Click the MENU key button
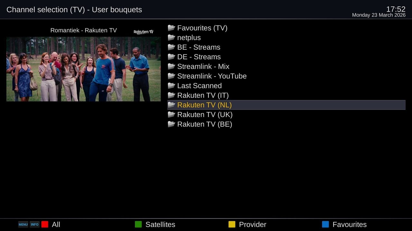Screen dimensions: 412x231 pyautogui.click(x=23, y=225)
